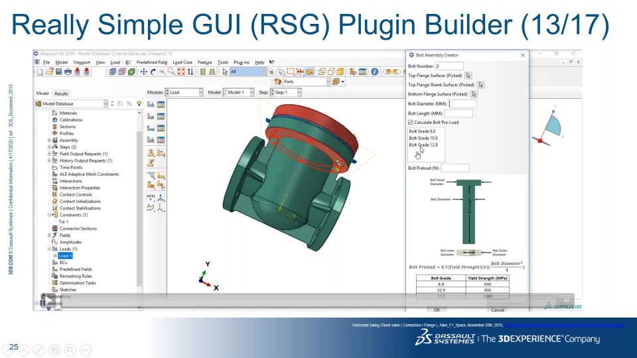Select Bolt Grade 10.9 in list
Viewport: 637px width, 358px height.
pos(423,138)
